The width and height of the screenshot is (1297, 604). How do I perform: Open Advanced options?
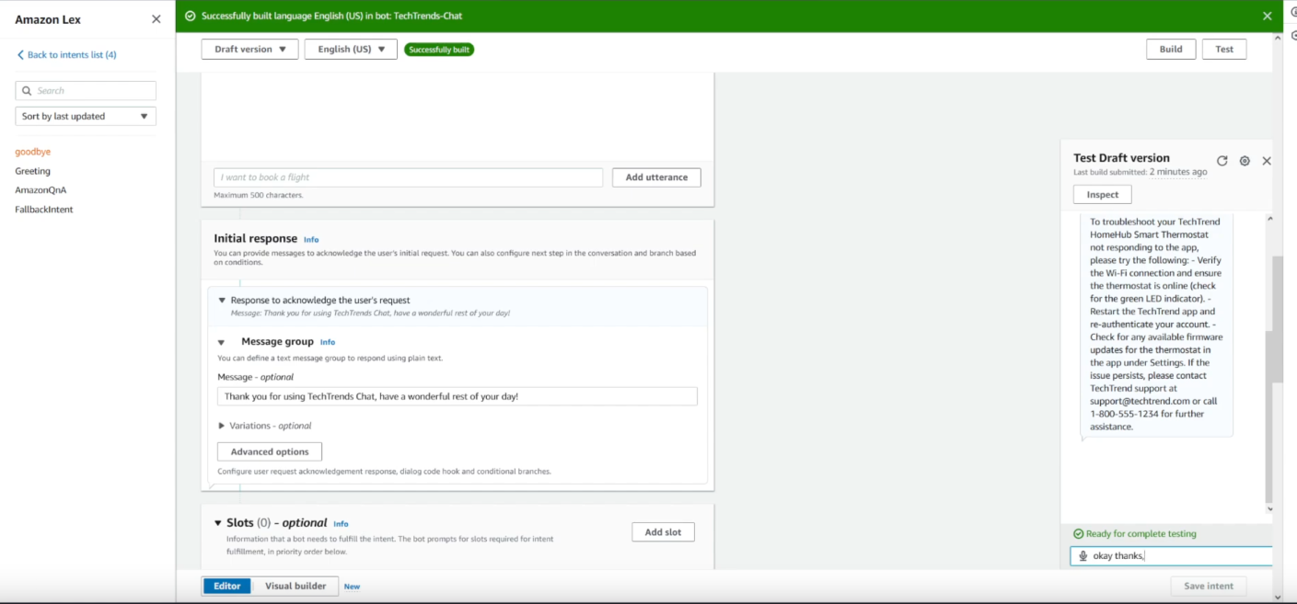coord(270,451)
